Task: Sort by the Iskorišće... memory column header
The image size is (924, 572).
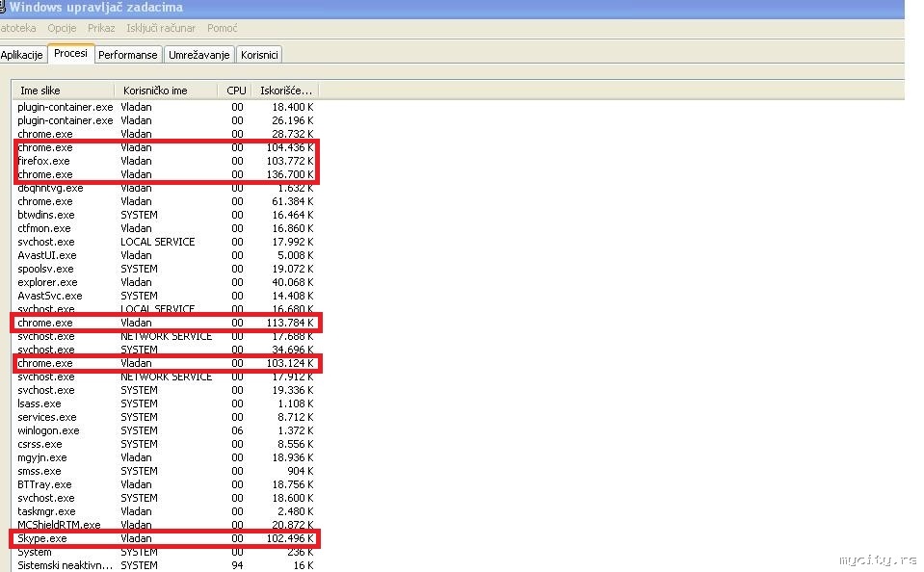Action: 286,91
